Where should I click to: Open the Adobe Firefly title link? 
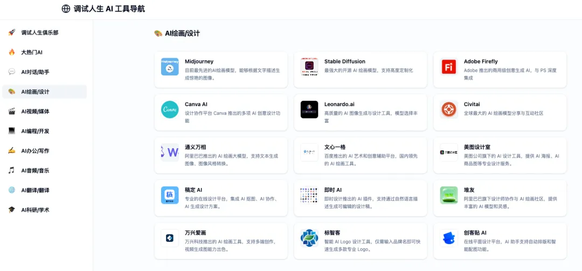coord(481,61)
